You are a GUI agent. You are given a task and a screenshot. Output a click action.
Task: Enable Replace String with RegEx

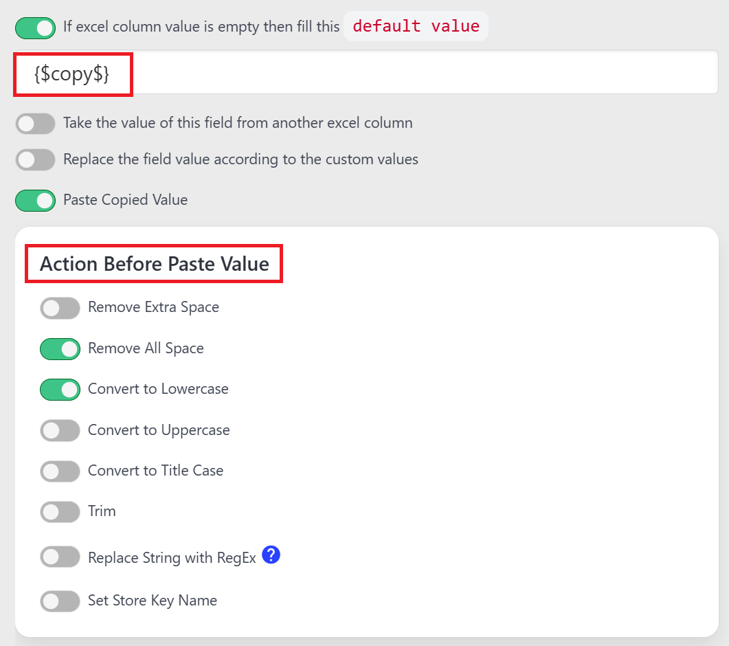pyautogui.click(x=60, y=557)
